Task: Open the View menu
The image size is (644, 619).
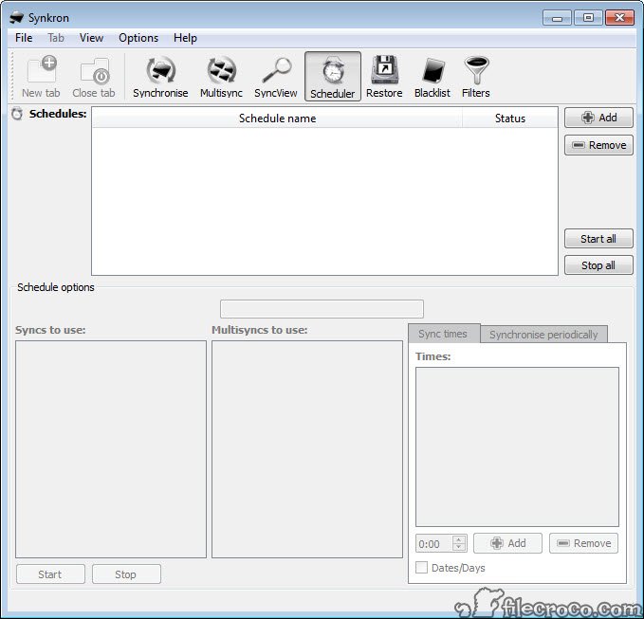Action: [91, 38]
